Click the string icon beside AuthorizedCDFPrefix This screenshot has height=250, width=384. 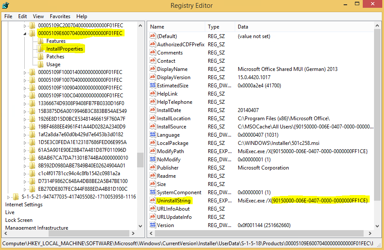pyautogui.click(x=153, y=44)
